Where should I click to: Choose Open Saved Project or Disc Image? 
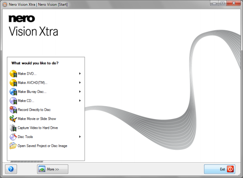[42, 146]
